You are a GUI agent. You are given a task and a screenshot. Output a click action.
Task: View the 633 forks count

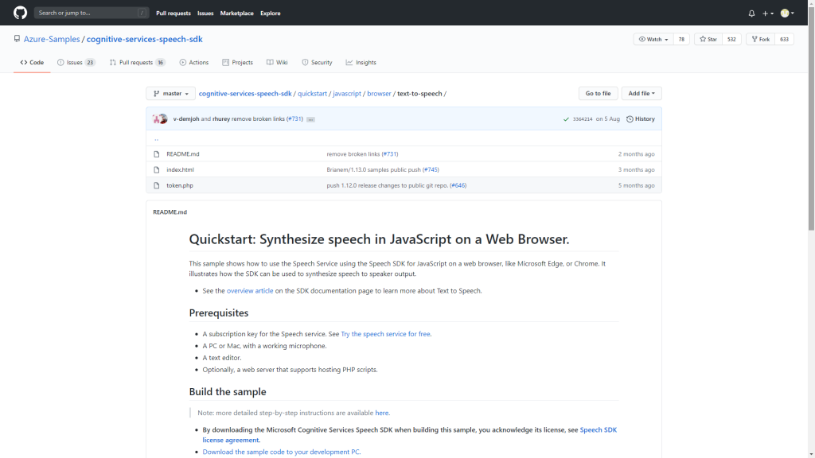pos(784,39)
